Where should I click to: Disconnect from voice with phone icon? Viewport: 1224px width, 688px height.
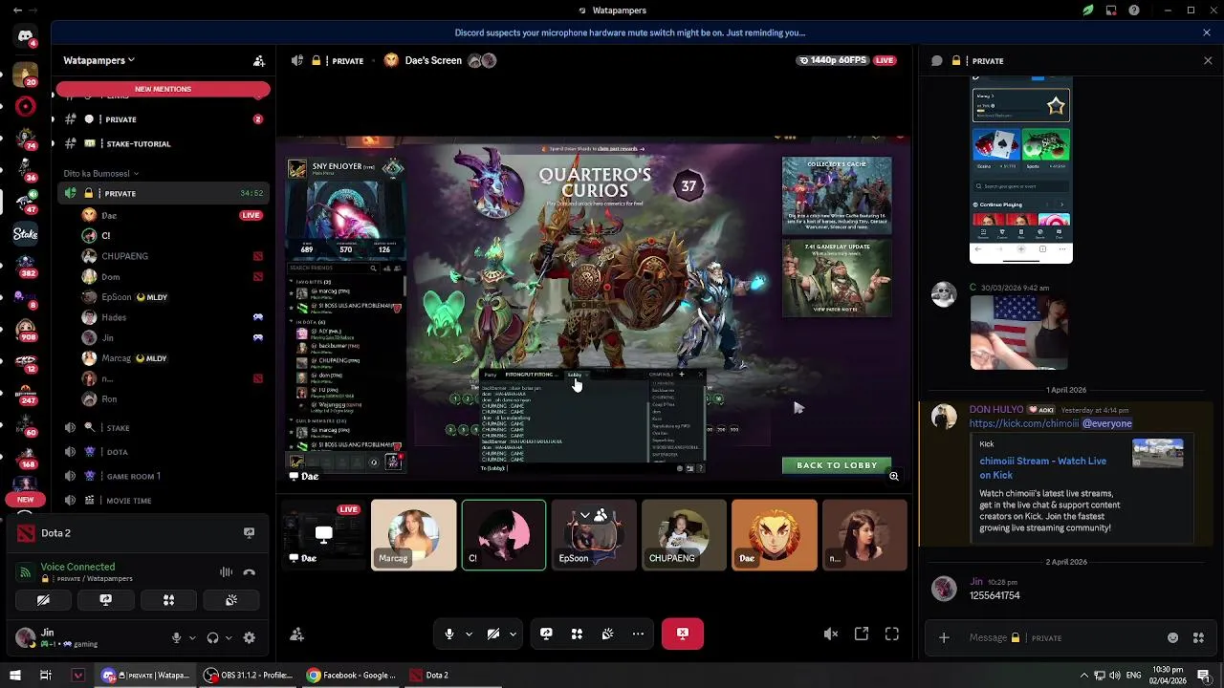tap(249, 572)
